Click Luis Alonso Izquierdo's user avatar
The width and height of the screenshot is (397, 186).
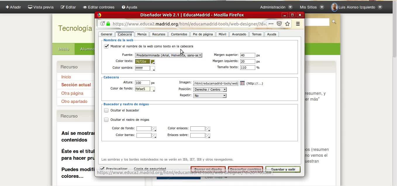[334, 7]
